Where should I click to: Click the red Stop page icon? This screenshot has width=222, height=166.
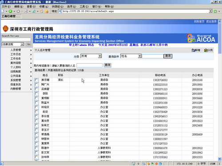click(x=26, y=11)
